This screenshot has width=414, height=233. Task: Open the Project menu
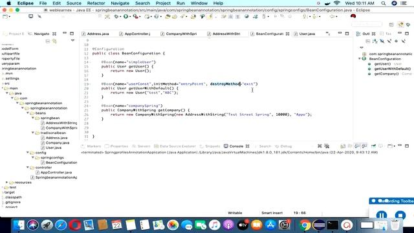pos(163,3)
